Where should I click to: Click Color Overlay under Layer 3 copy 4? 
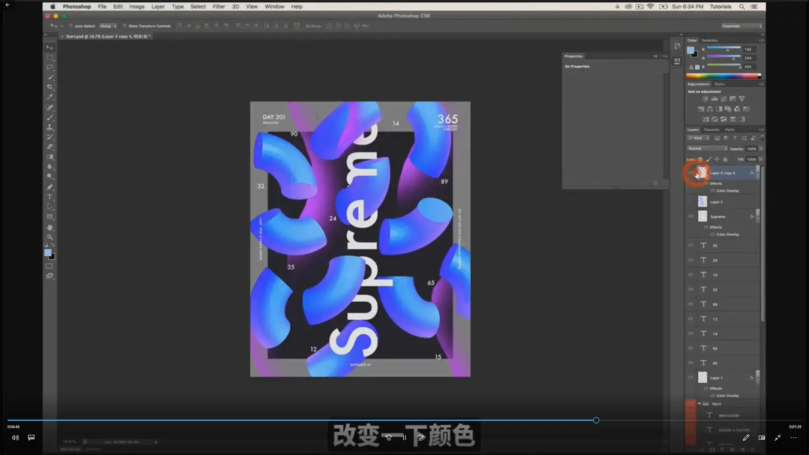click(728, 190)
